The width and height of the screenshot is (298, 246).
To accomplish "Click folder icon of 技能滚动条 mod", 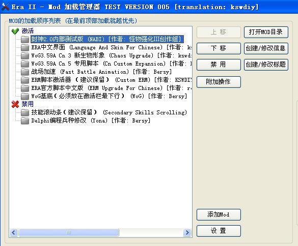I will [x=25, y=112].
